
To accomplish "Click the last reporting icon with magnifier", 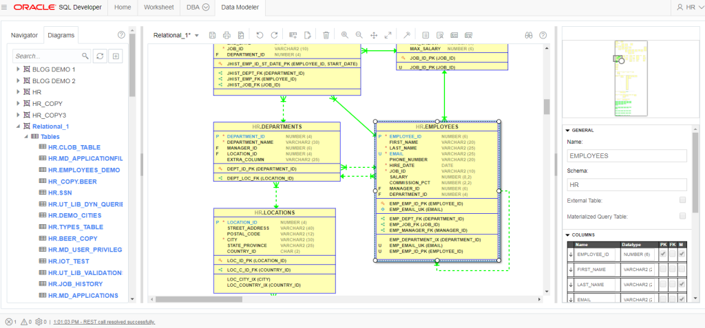I will tap(468, 35).
